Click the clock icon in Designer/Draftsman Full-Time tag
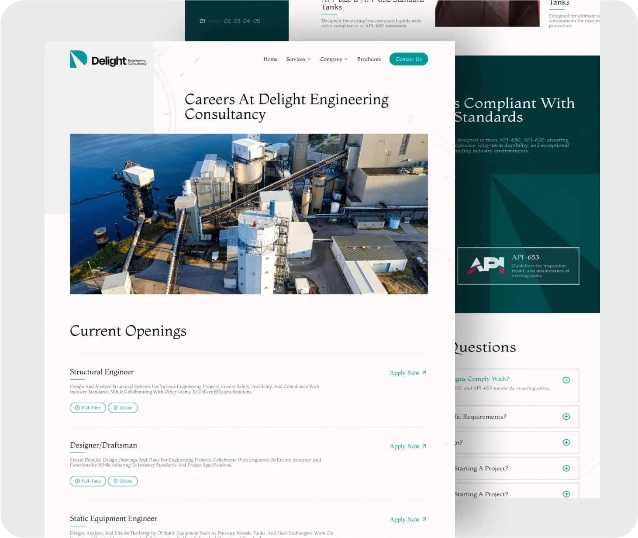The width and height of the screenshot is (638, 538). (x=77, y=481)
